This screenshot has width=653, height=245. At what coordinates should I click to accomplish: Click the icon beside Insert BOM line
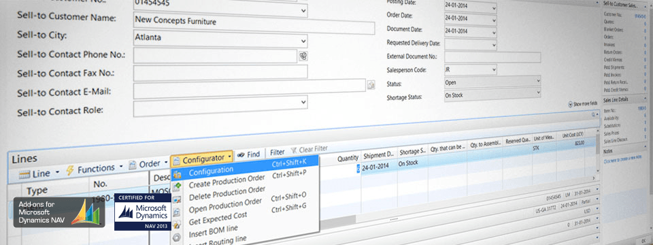pos(178,237)
